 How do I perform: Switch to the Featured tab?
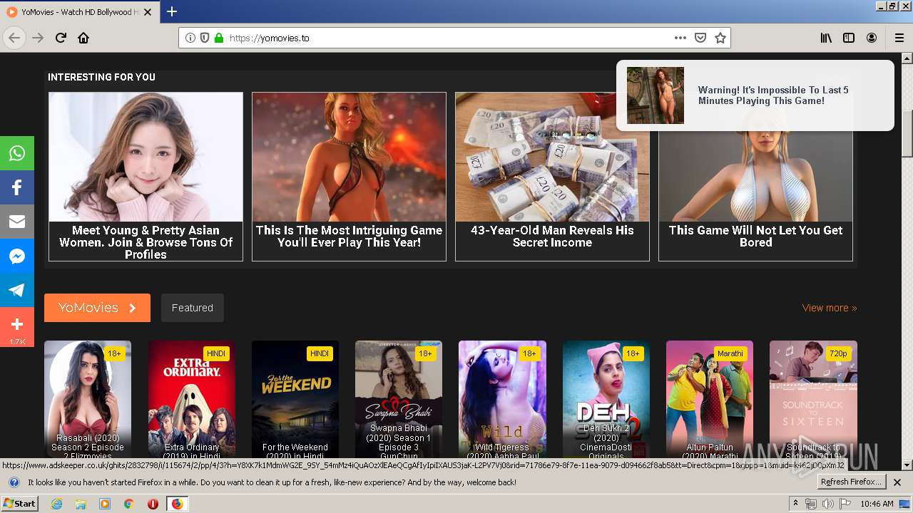[192, 308]
